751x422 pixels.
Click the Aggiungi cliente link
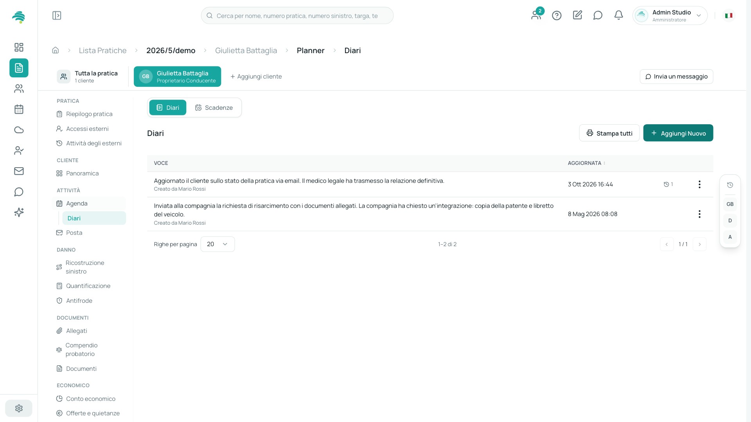[x=256, y=77]
